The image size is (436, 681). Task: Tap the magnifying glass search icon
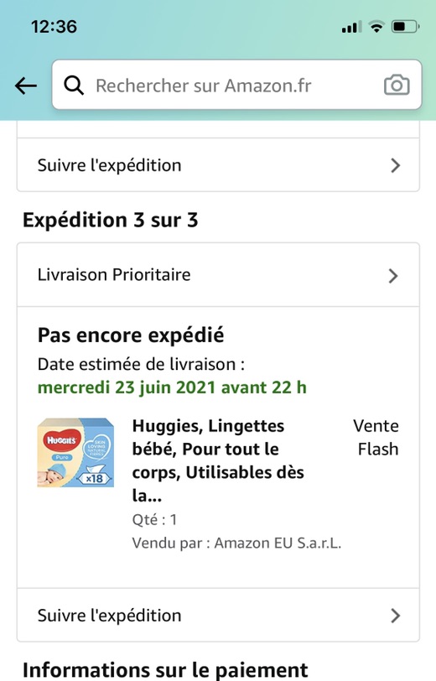(74, 86)
